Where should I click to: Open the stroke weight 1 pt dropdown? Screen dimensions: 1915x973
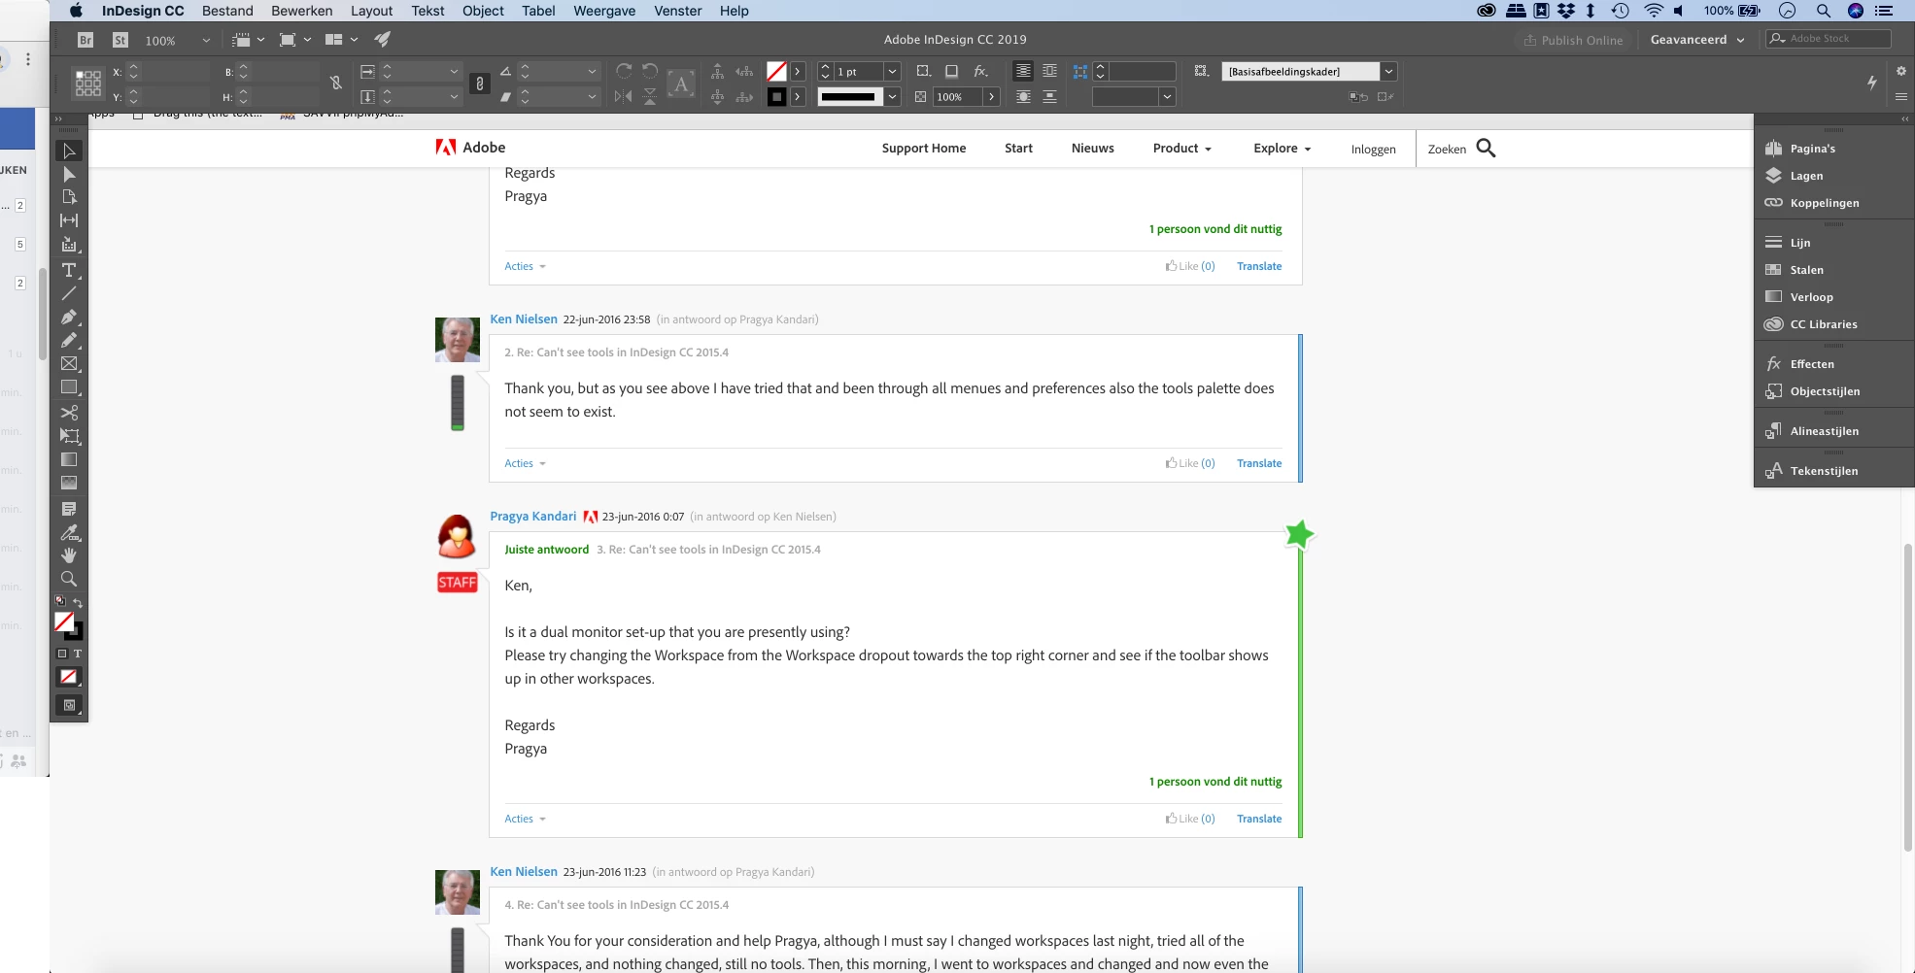coord(892,71)
